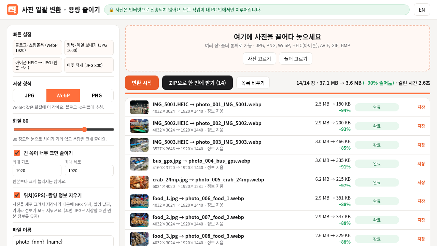Screen dimensions: 437x246
Task: Open the bus_gps.jpg thumbnail
Action: (139, 164)
